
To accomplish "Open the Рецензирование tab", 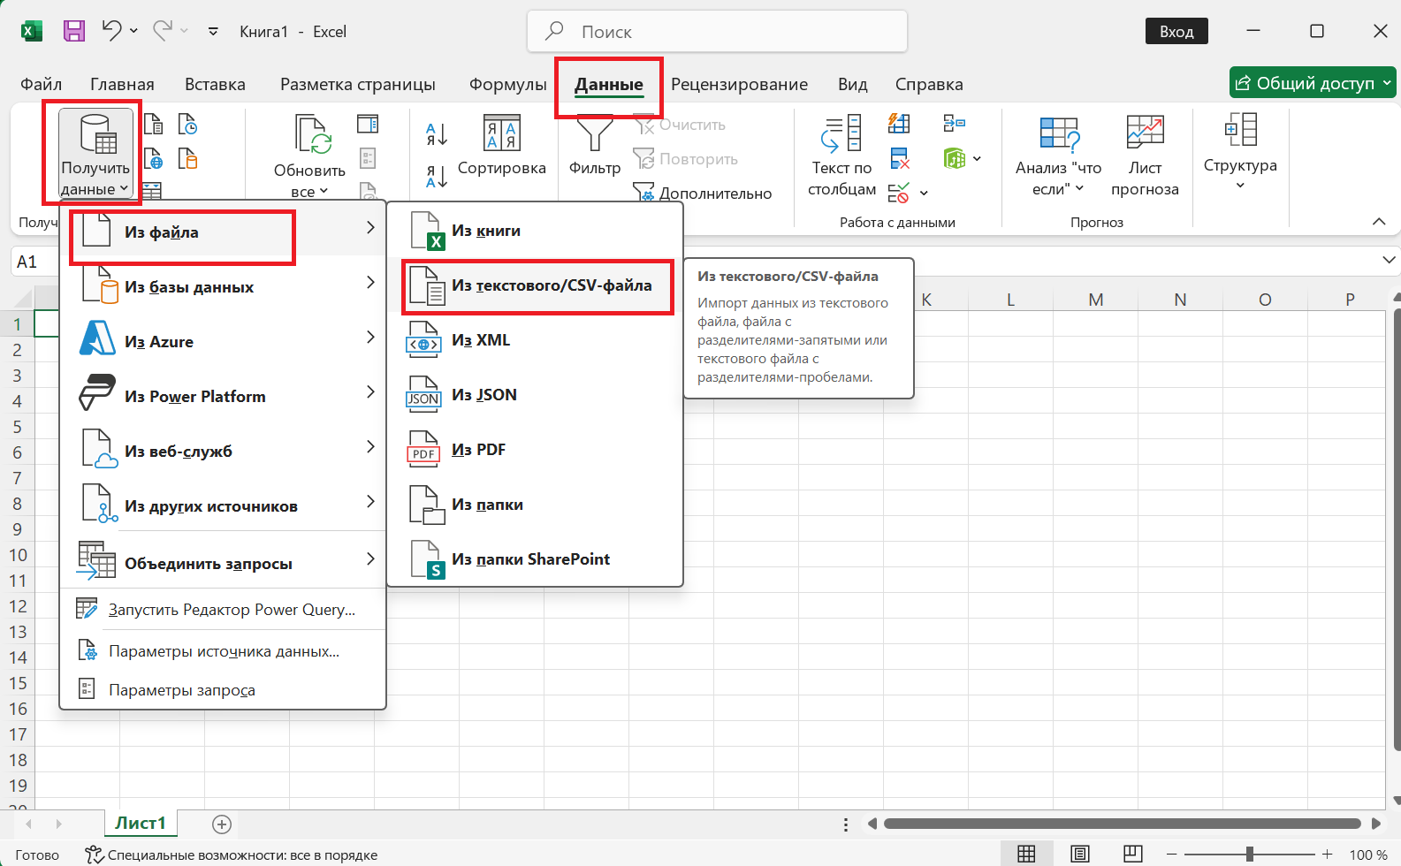I will (x=739, y=84).
